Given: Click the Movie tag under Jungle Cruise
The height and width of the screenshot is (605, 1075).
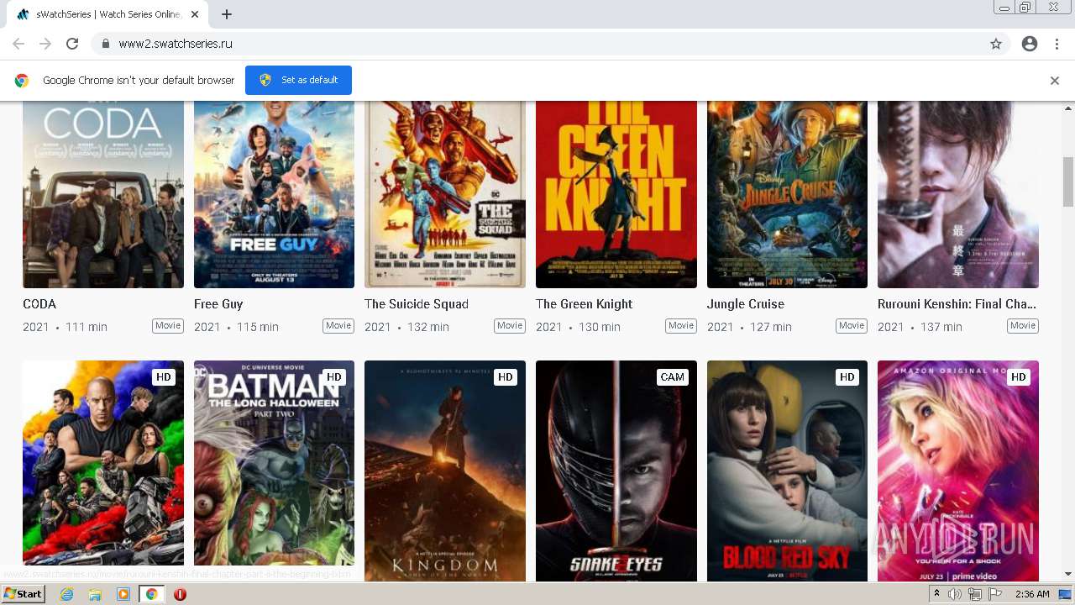Looking at the screenshot, I should coord(852,326).
